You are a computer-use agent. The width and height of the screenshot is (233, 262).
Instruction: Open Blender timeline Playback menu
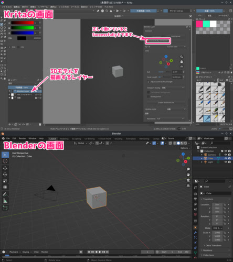(x=15, y=252)
